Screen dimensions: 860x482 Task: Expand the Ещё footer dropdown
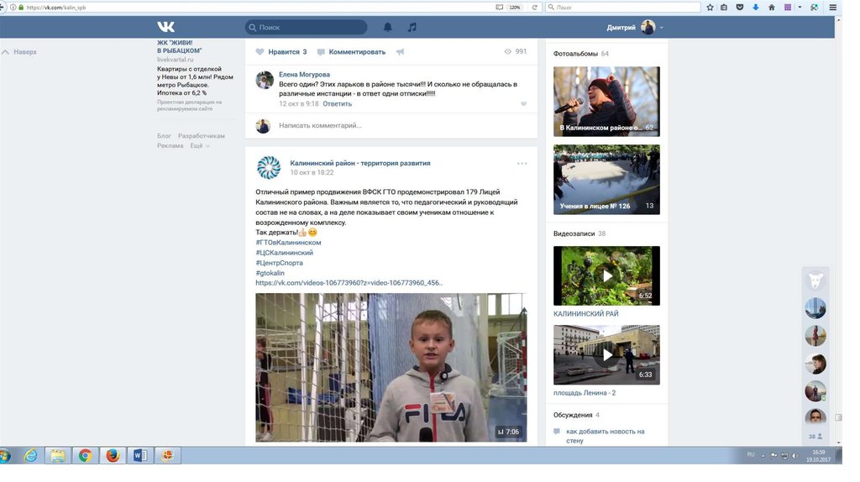(x=199, y=145)
